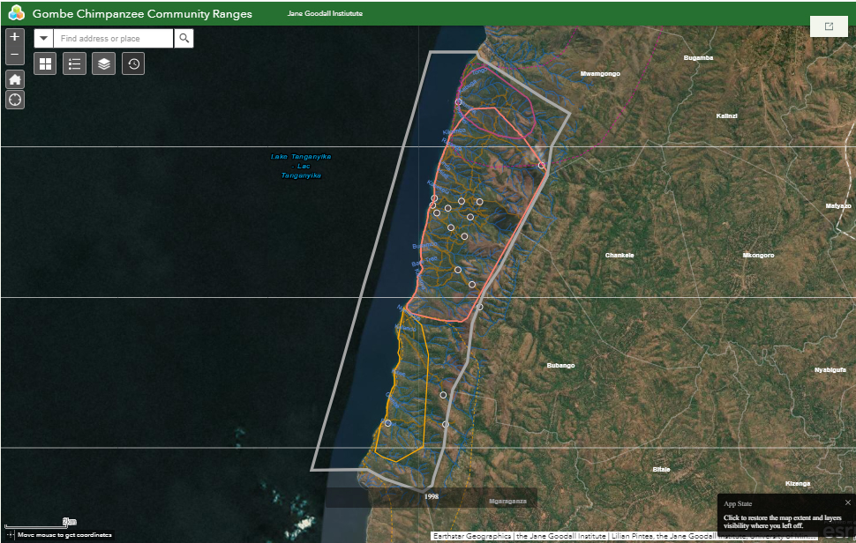Open the share link icon
Viewport: 856px width, 543px height.
click(x=829, y=26)
